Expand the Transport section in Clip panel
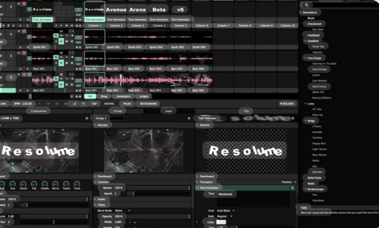This screenshot has width=379, height=228. (198, 182)
